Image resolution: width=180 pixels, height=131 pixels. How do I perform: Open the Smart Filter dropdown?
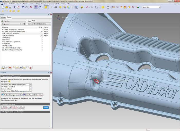[x=159, y=7]
